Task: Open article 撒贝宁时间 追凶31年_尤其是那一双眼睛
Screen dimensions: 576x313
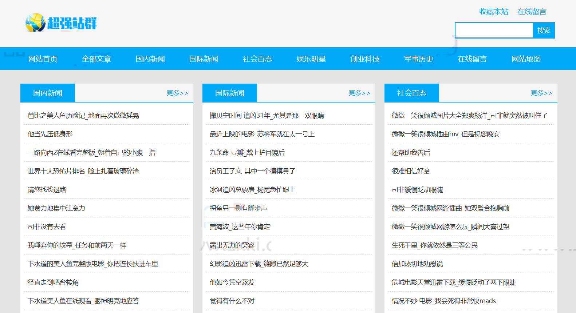Action: pos(267,116)
